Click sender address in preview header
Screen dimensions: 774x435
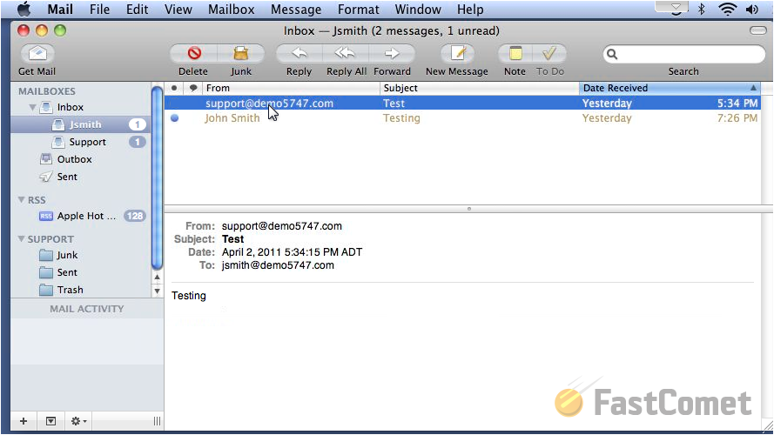282,226
